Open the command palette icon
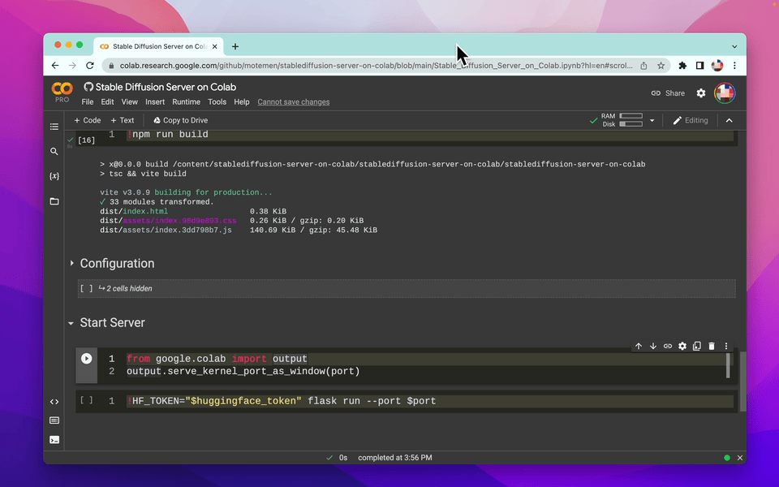 [x=54, y=420]
